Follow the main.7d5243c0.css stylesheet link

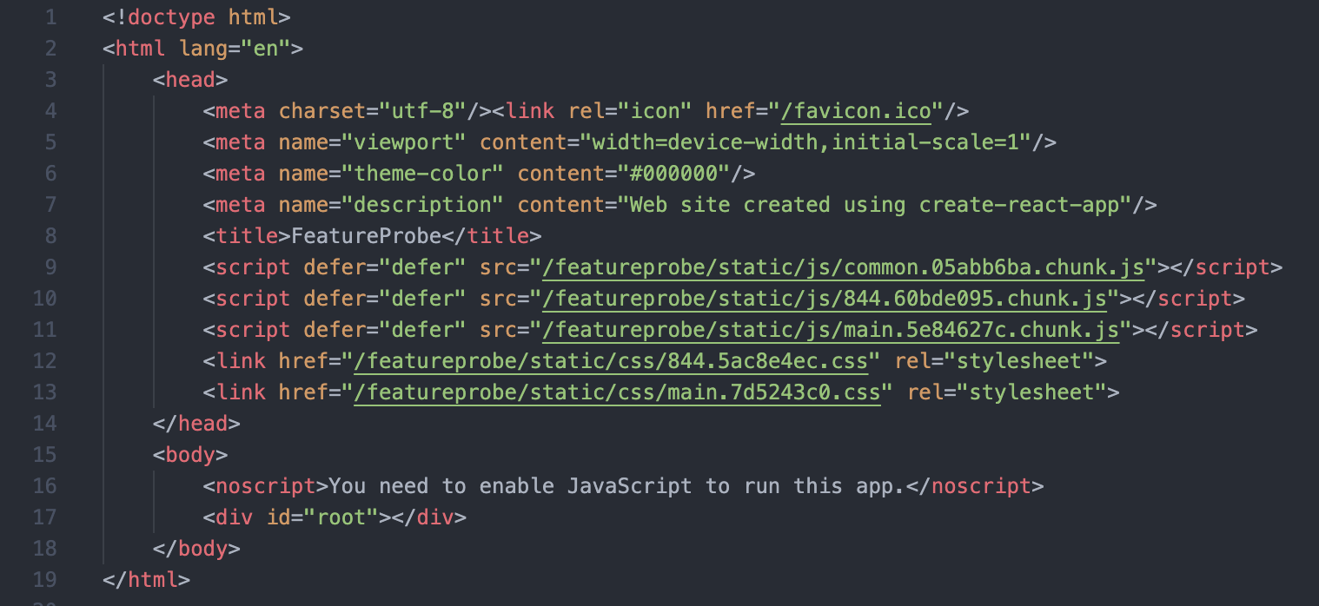click(x=622, y=392)
